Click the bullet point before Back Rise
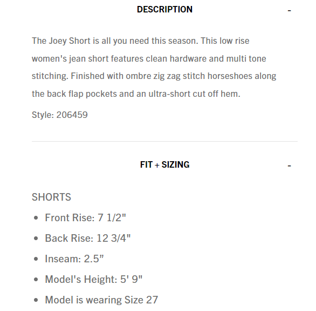This screenshot has height=311, width=316. point(36,239)
